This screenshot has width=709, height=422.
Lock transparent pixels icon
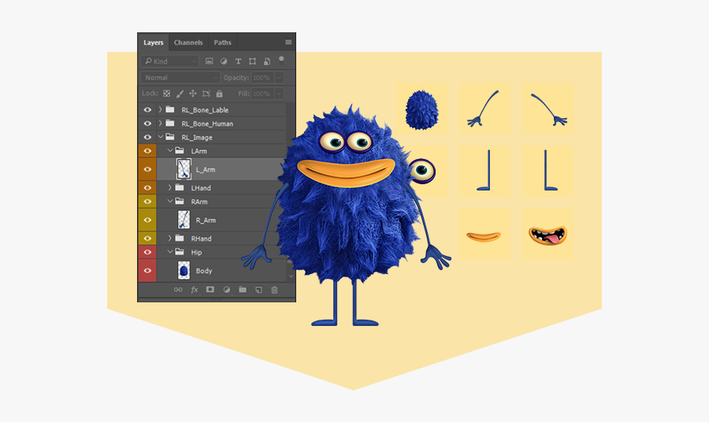coord(167,94)
